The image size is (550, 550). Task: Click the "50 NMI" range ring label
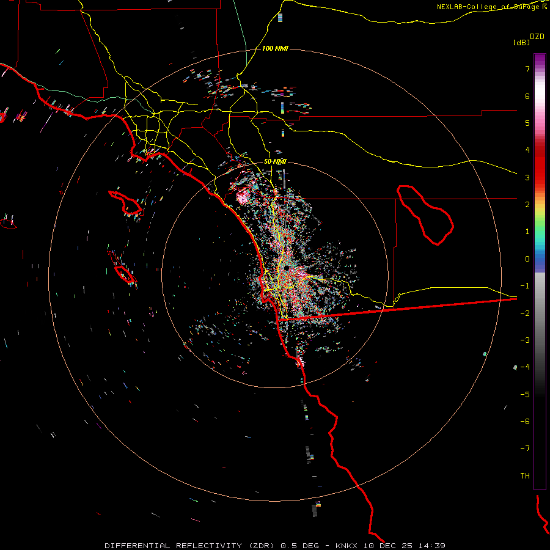pos(275,161)
